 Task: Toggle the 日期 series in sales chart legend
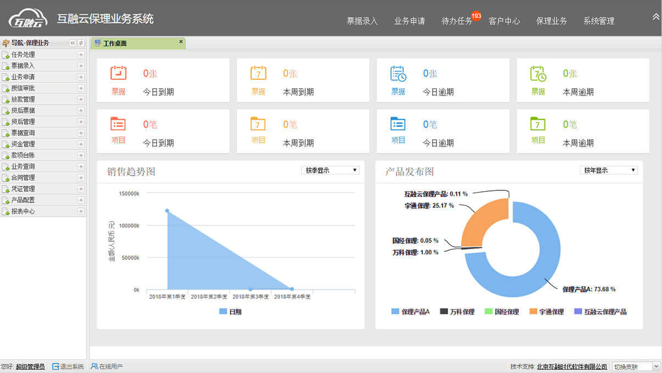(230, 312)
